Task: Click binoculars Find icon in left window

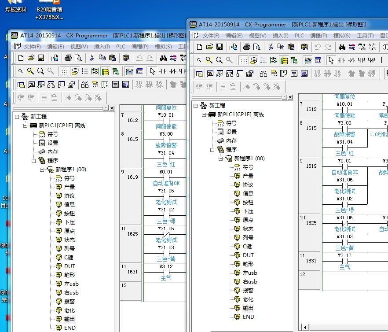Action: click(x=163, y=58)
